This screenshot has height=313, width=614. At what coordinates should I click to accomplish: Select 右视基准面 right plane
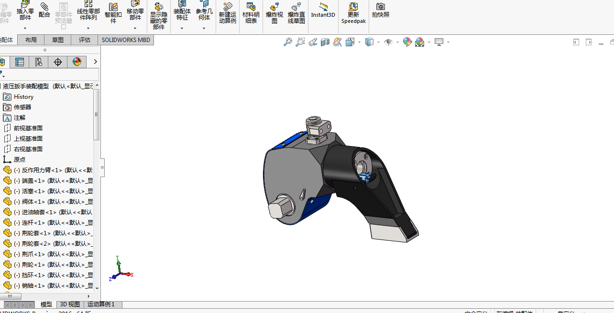point(23,149)
